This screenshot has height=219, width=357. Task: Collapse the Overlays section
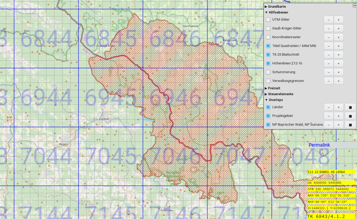tap(266, 100)
